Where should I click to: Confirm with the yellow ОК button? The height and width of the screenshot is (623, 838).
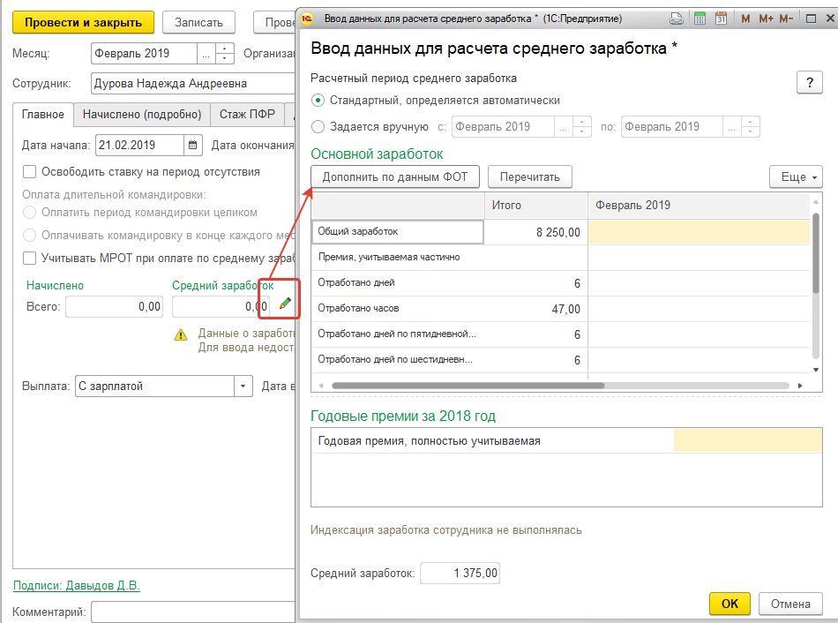tap(730, 604)
